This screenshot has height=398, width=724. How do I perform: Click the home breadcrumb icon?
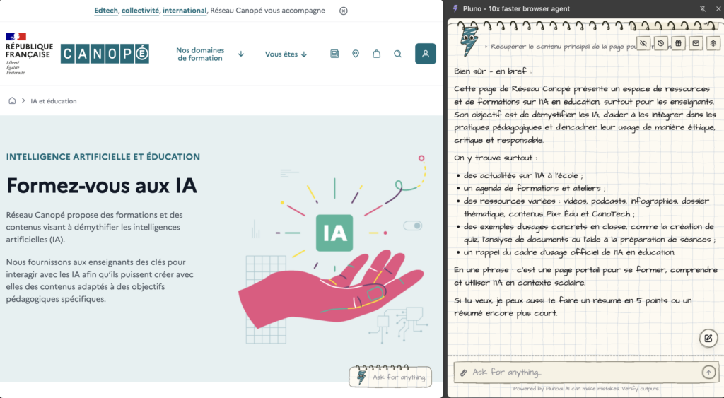click(12, 100)
